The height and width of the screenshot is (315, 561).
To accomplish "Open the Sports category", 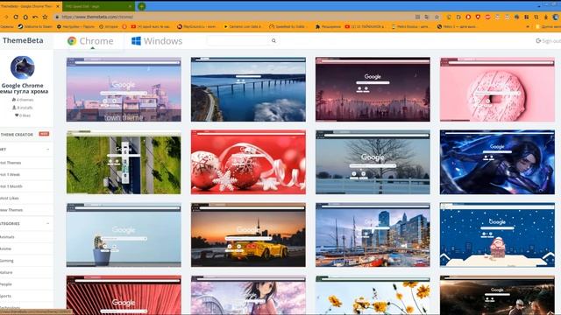I will tap(6, 296).
